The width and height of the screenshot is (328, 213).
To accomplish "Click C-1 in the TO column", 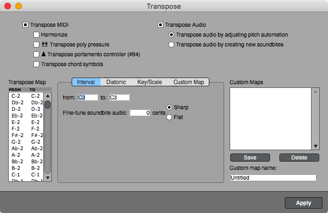I will (x=36, y=175).
